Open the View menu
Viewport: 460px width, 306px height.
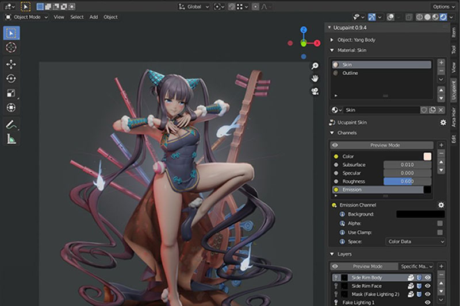tap(59, 17)
